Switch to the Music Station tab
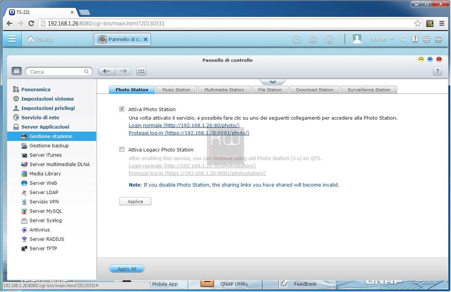The image size is (451, 292). (x=176, y=90)
